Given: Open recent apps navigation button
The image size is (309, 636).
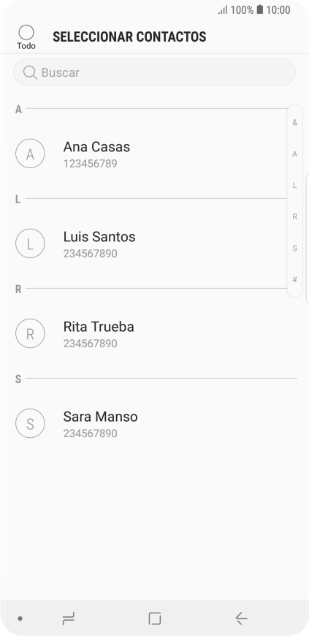Looking at the screenshot, I should click(x=69, y=618).
